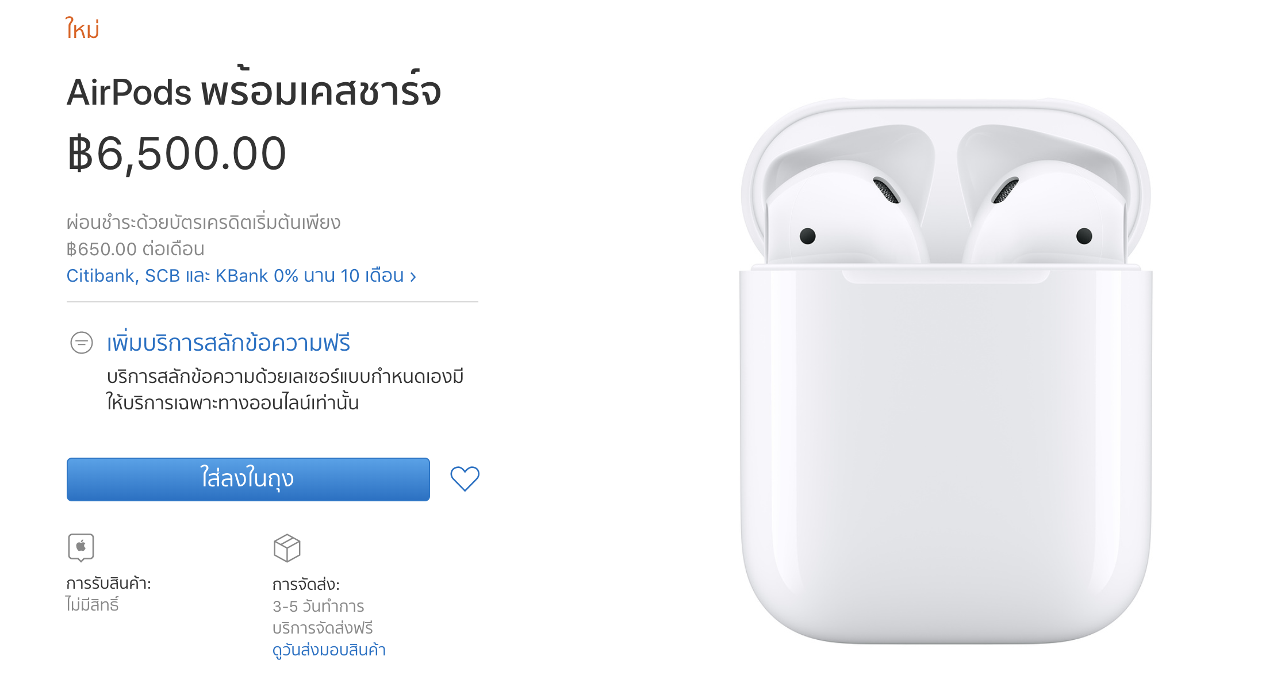This screenshot has height=683, width=1281.
Task: Click the Apple Store pickup icon
Action: (81, 547)
